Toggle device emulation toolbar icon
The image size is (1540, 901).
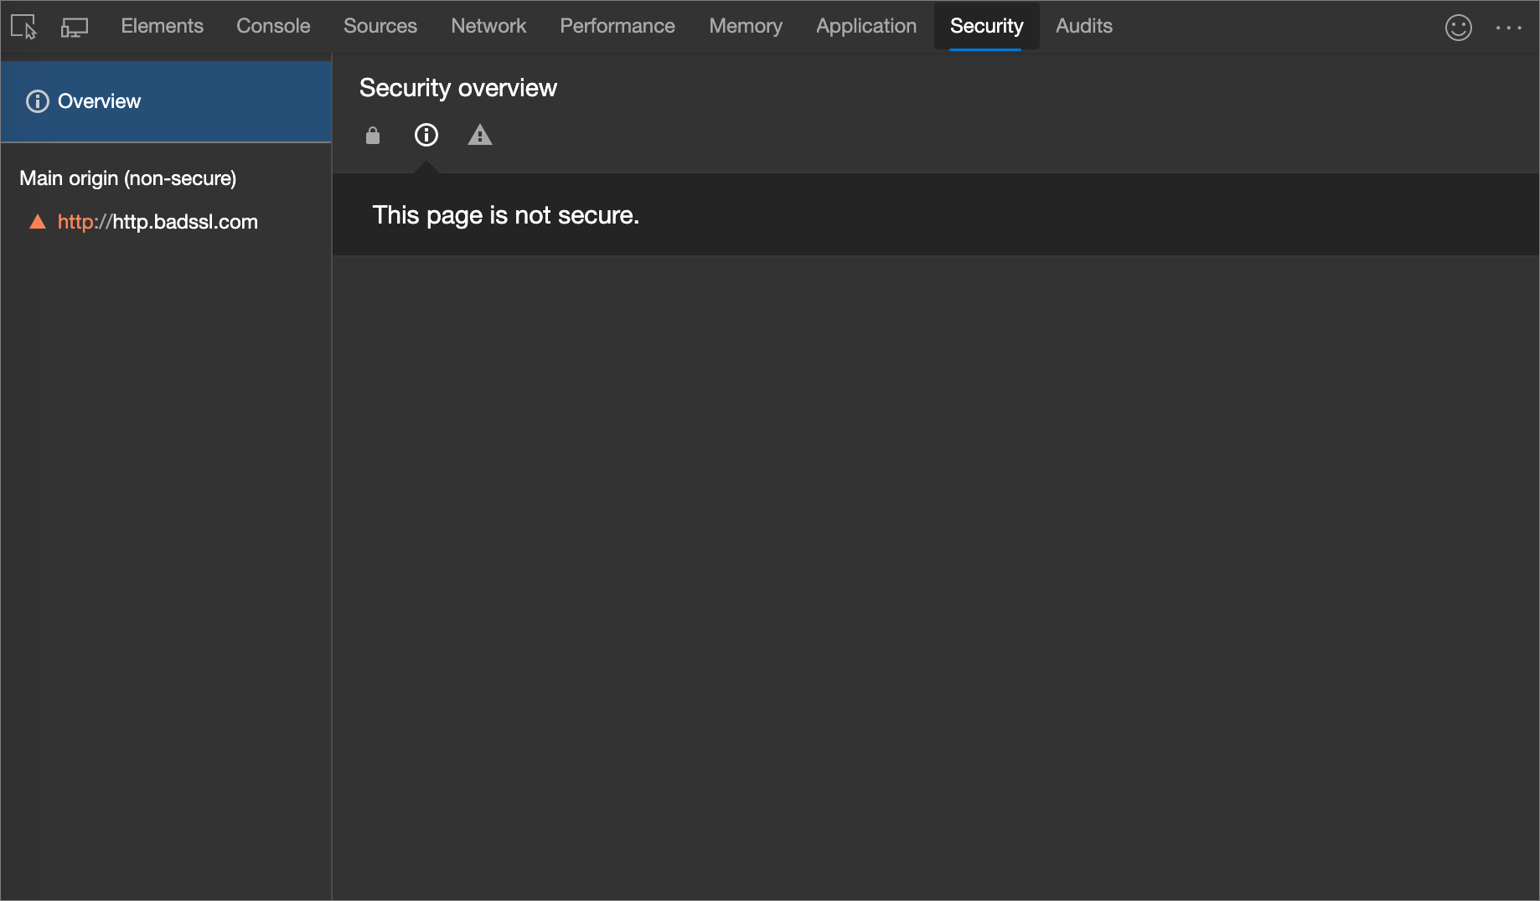(75, 27)
